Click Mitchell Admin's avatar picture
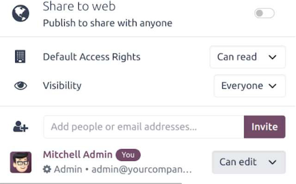Screen dimensions: 296x184 (x=21, y=162)
